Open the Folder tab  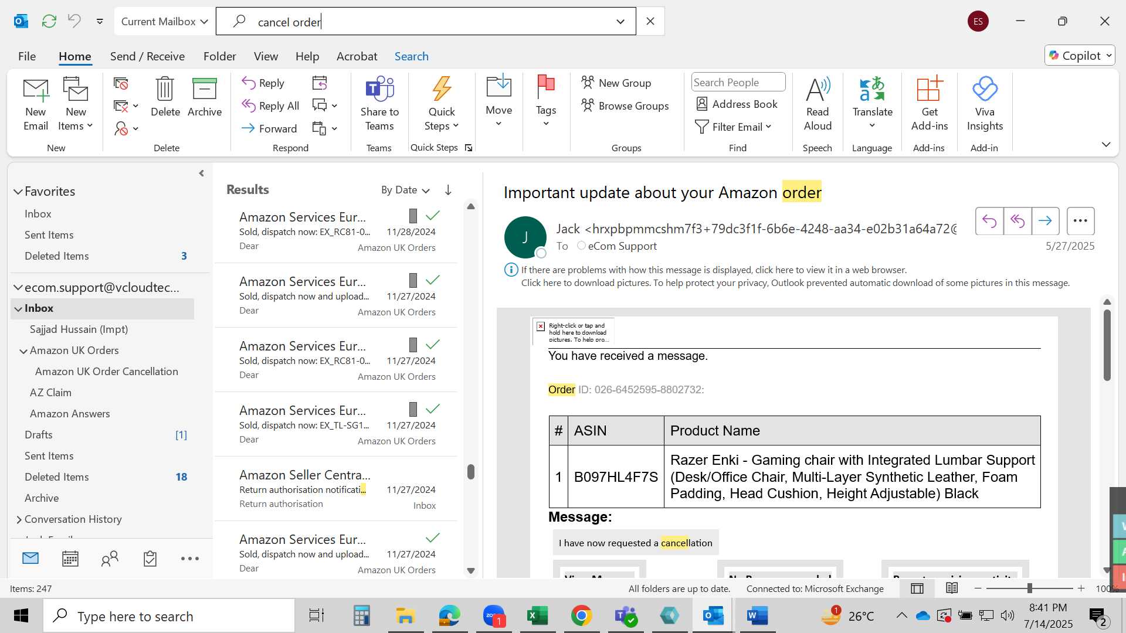point(219,56)
